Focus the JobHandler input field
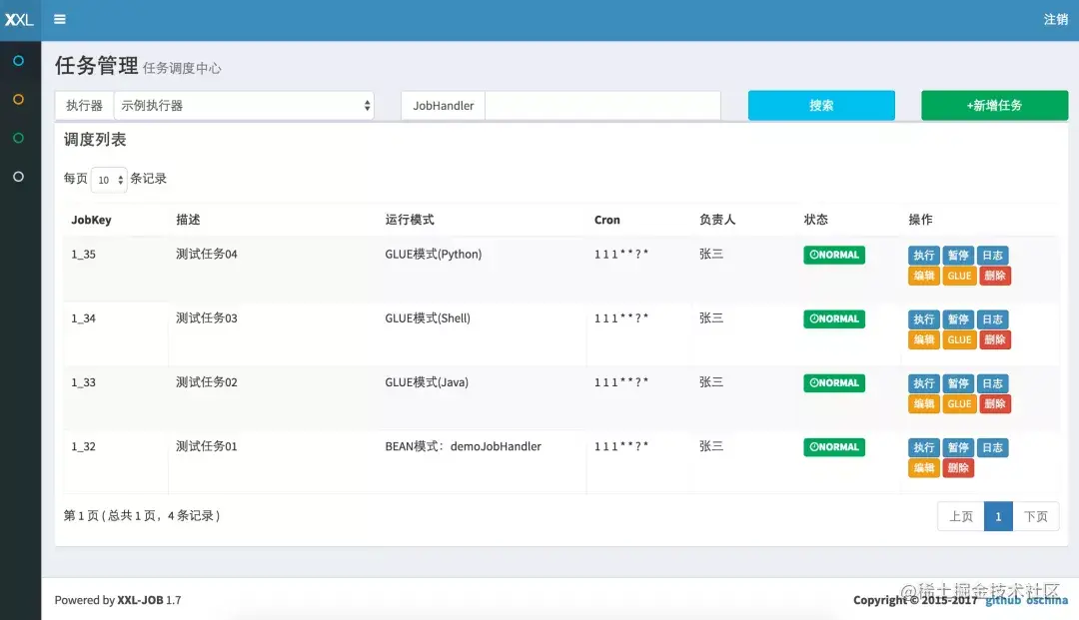The image size is (1079, 620). pyautogui.click(x=602, y=105)
